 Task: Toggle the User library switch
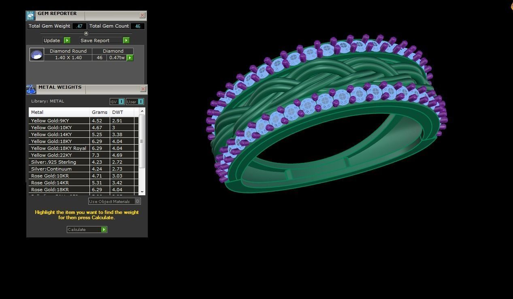[140, 102]
